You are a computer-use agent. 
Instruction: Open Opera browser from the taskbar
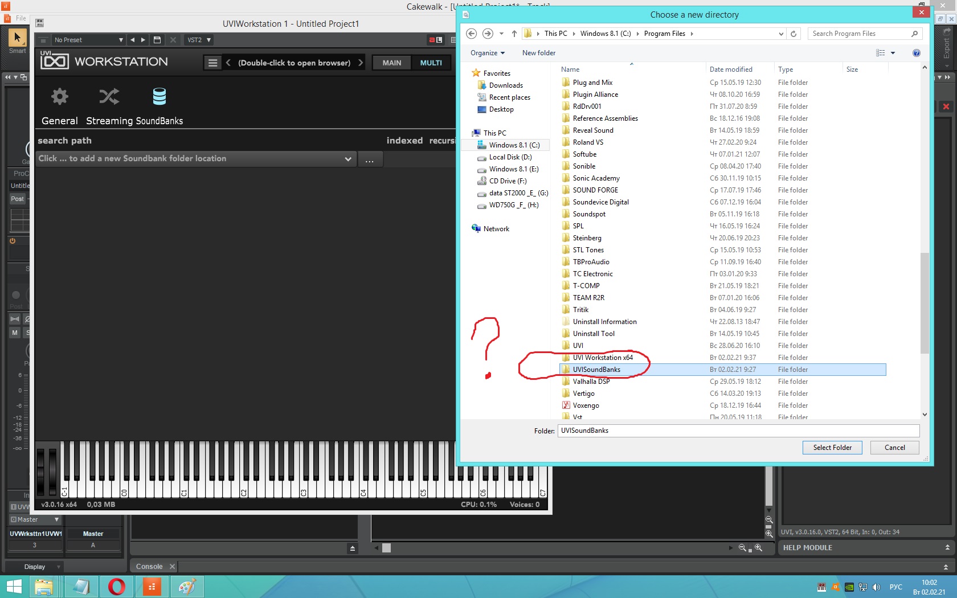click(116, 587)
